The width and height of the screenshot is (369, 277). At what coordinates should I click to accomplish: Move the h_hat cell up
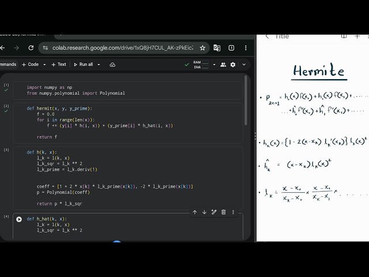coord(195,212)
